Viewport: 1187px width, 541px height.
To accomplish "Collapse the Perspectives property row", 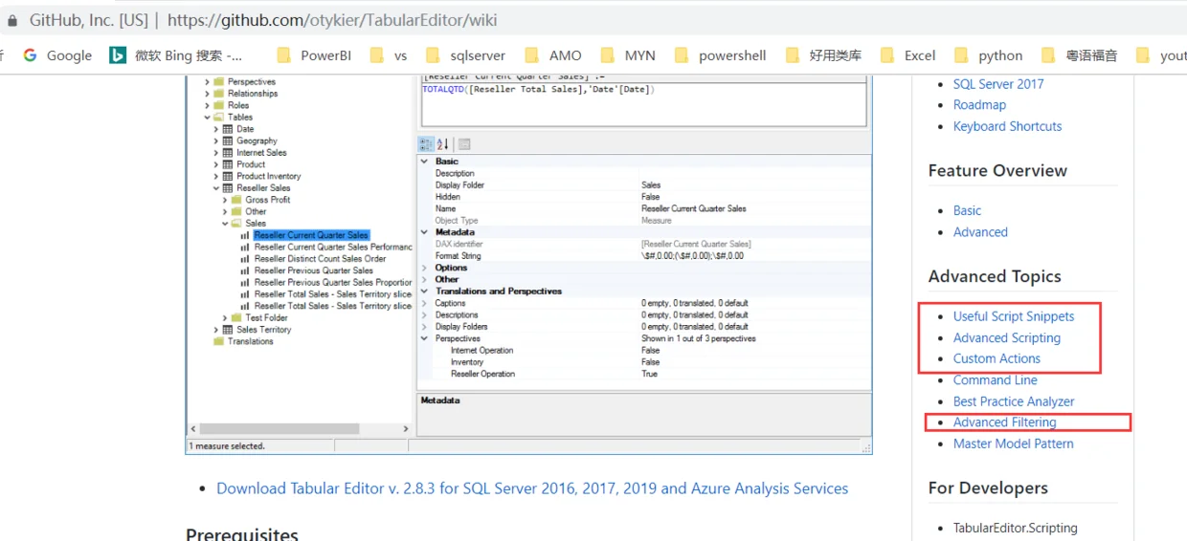I will click(425, 338).
